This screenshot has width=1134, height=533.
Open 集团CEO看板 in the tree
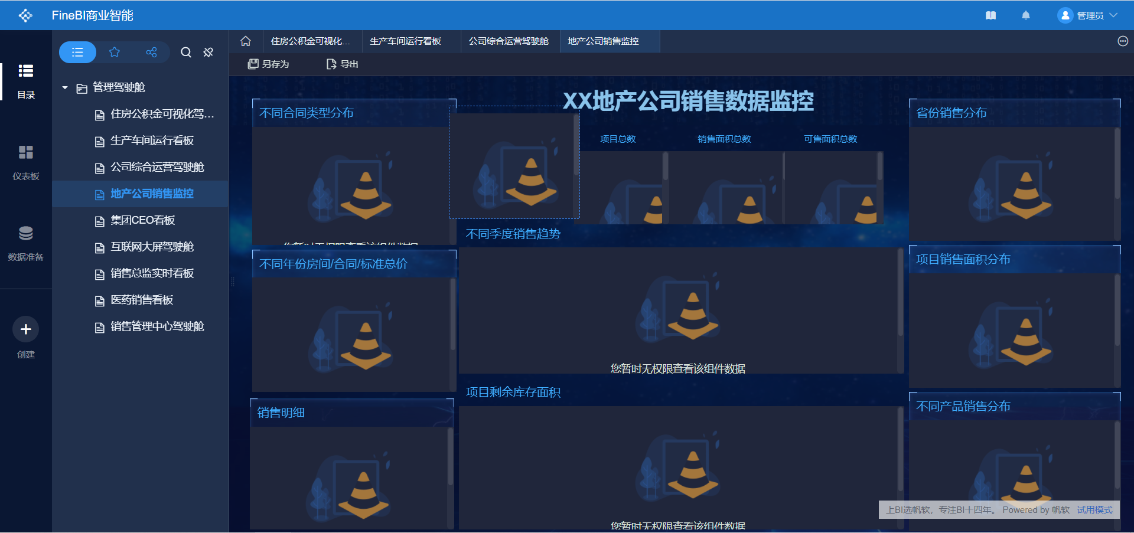(x=142, y=220)
